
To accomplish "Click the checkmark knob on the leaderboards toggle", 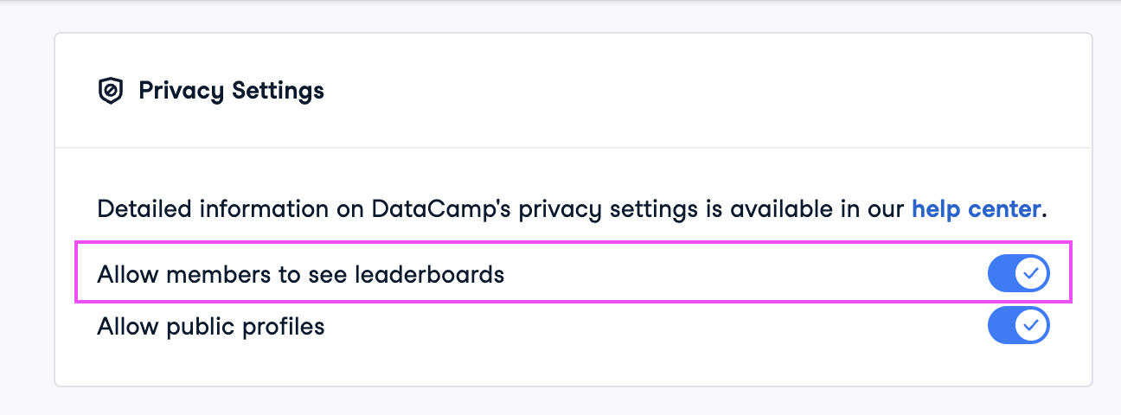I will pyautogui.click(x=1031, y=274).
